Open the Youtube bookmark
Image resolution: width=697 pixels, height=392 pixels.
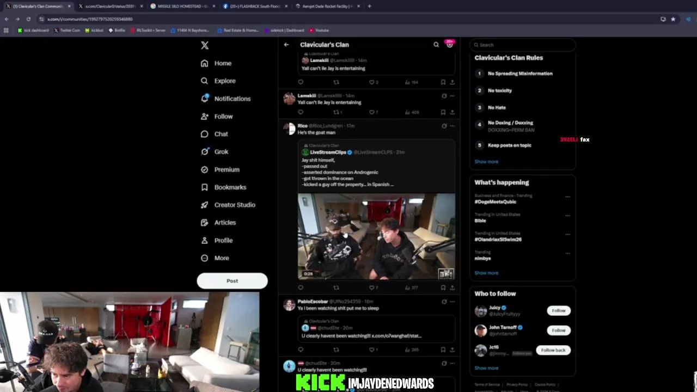click(x=319, y=30)
